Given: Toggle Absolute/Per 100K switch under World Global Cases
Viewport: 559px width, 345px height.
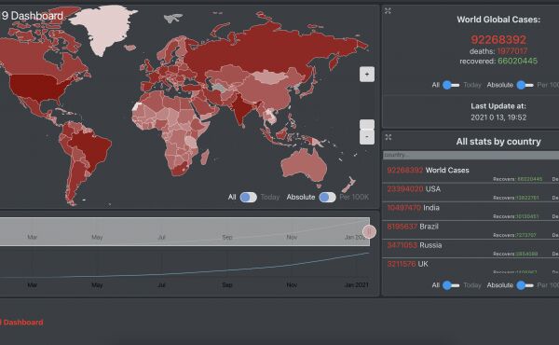Looking at the screenshot, I should pyautogui.click(x=525, y=85).
